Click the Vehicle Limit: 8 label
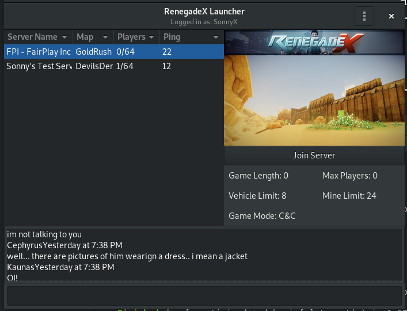The image size is (407, 311). coord(257,196)
